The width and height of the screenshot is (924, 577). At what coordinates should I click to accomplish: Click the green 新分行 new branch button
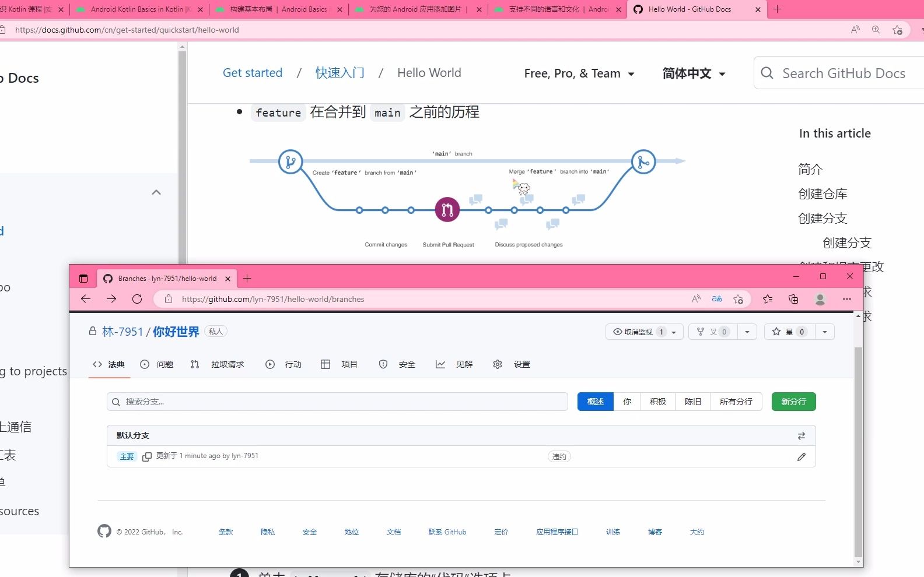click(x=794, y=402)
